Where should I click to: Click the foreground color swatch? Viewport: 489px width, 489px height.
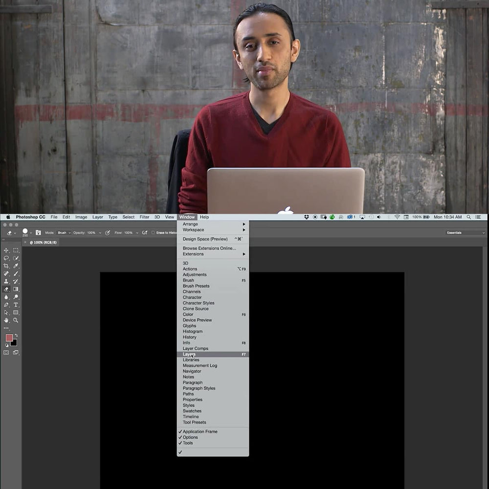(9, 336)
